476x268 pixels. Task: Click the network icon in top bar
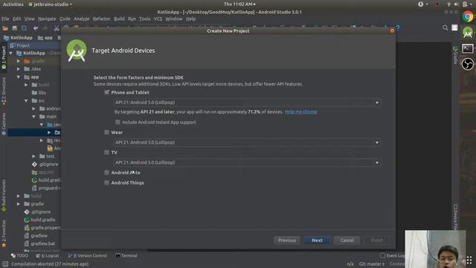point(448,4)
